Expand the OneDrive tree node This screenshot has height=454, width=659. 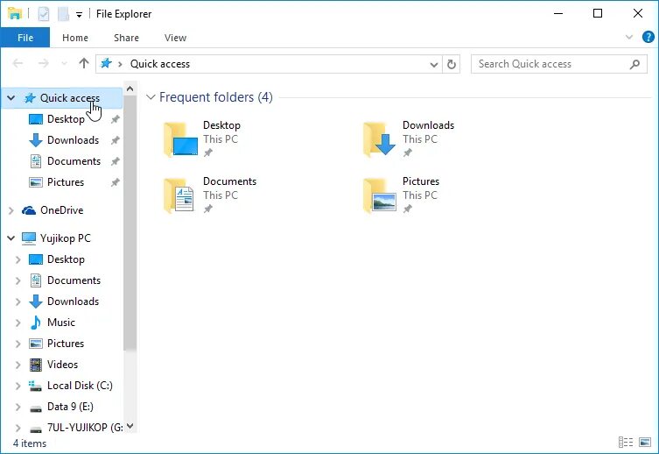click(11, 210)
